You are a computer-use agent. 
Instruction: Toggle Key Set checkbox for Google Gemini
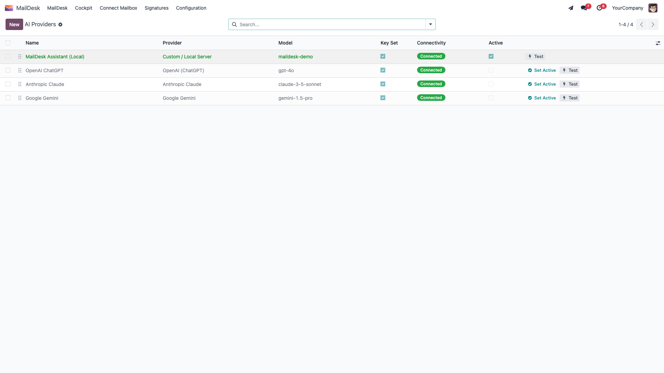point(383,98)
